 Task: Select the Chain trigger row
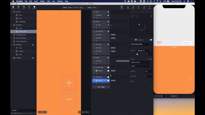pyautogui.click(x=101, y=57)
